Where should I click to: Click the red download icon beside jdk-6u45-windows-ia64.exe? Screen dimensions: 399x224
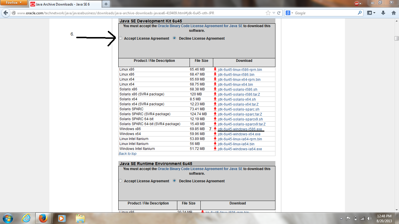click(215, 149)
